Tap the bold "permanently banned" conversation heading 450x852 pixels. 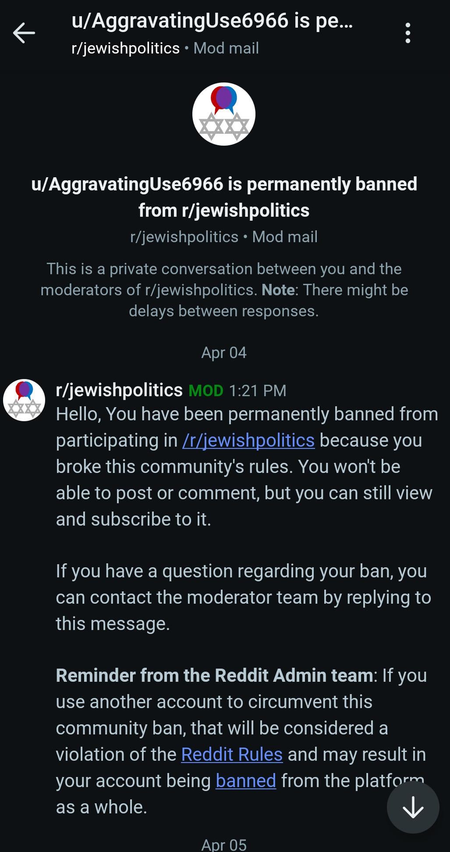click(224, 197)
